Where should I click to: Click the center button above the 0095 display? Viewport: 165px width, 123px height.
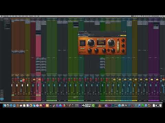click(x=101, y=39)
